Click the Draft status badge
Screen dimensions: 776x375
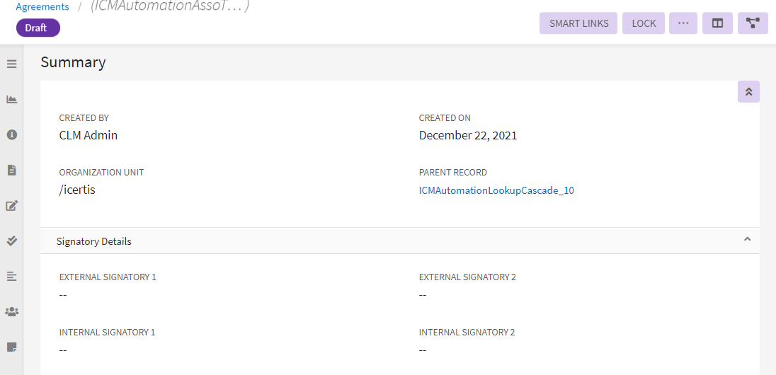(38, 28)
